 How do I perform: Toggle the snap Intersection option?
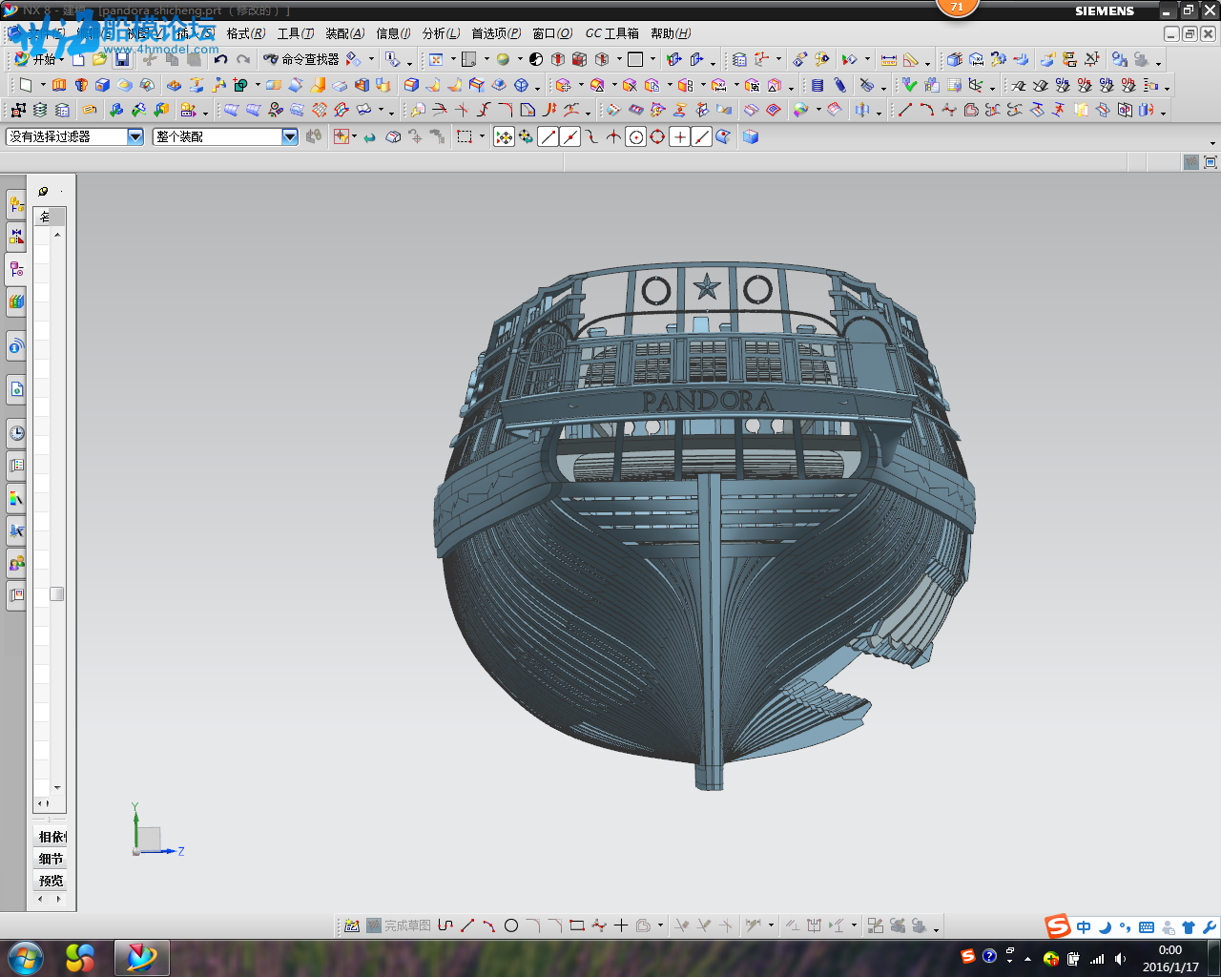click(x=613, y=136)
